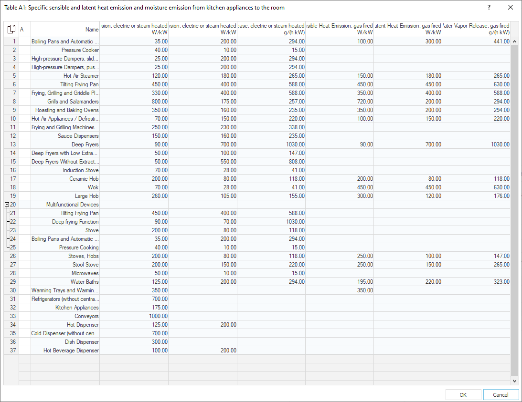Select the Deep-frying Function name cell
522x402 pixels.
pos(65,222)
